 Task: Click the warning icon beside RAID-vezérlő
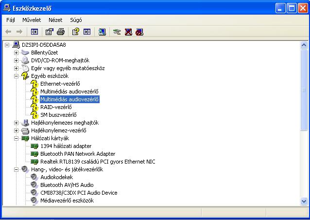click(x=34, y=107)
